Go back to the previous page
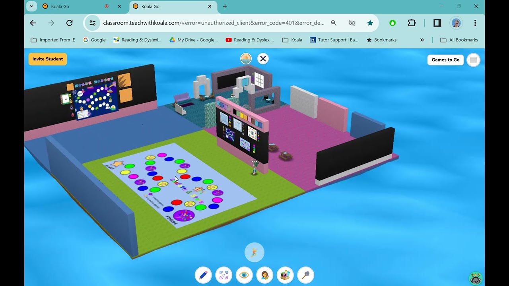Image resolution: width=509 pixels, height=286 pixels. [33, 23]
